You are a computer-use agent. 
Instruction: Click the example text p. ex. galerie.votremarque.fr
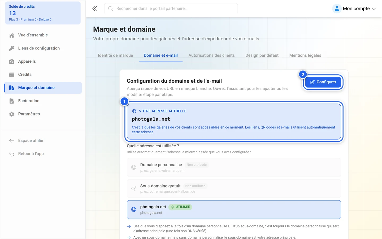tap(162, 170)
